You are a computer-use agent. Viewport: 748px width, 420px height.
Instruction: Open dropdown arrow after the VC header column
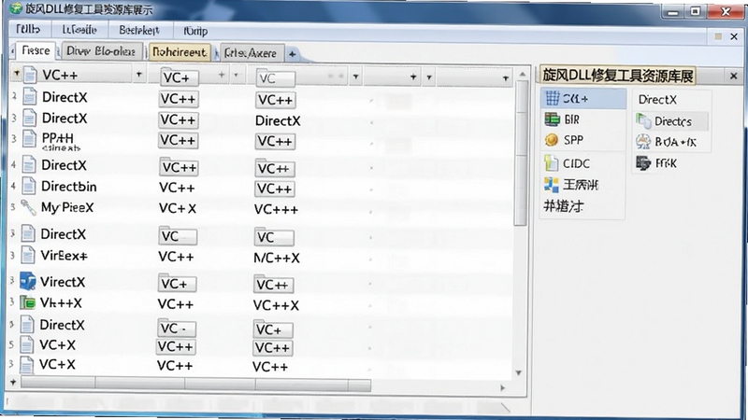pyautogui.click(x=355, y=77)
